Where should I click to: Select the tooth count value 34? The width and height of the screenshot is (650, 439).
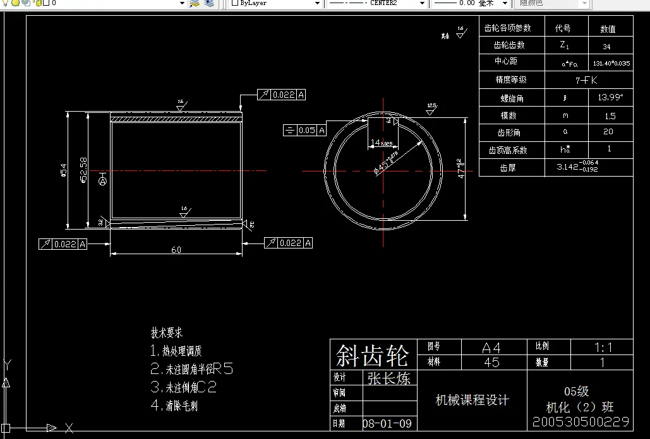coord(606,47)
